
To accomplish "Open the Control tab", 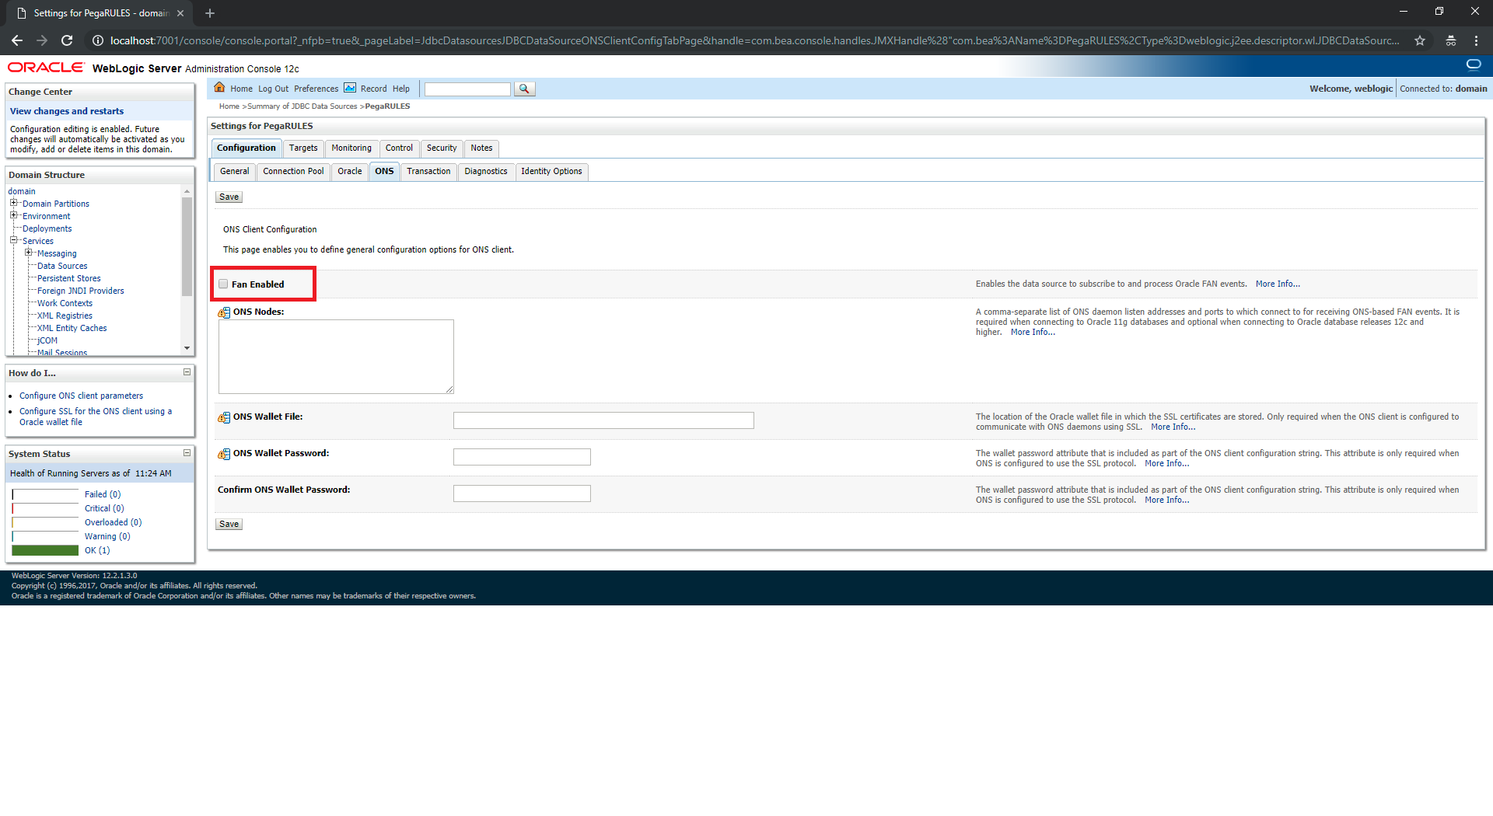I will [399, 148].
